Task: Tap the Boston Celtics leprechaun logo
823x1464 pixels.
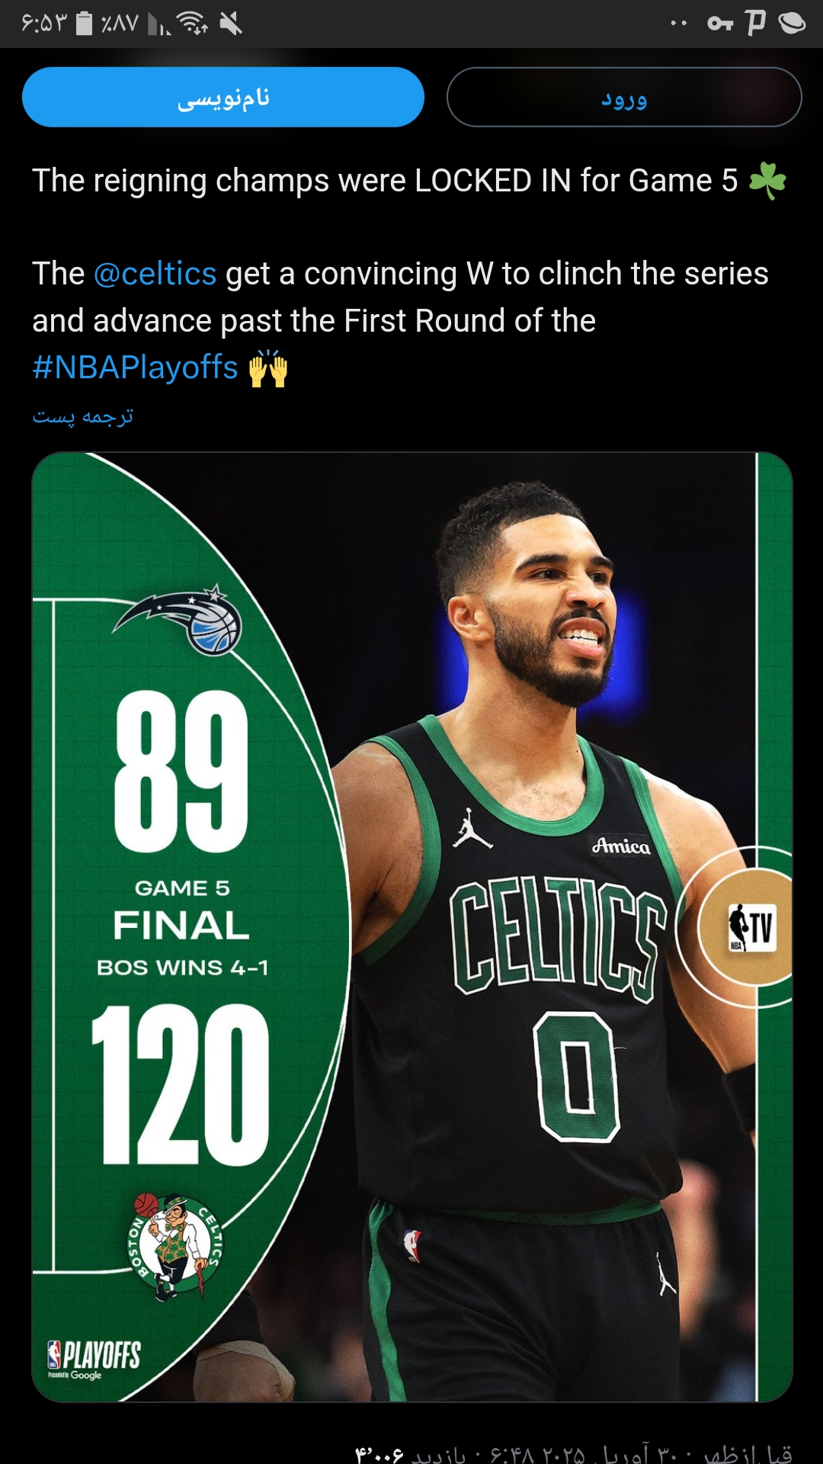Action: (175, 1247)
